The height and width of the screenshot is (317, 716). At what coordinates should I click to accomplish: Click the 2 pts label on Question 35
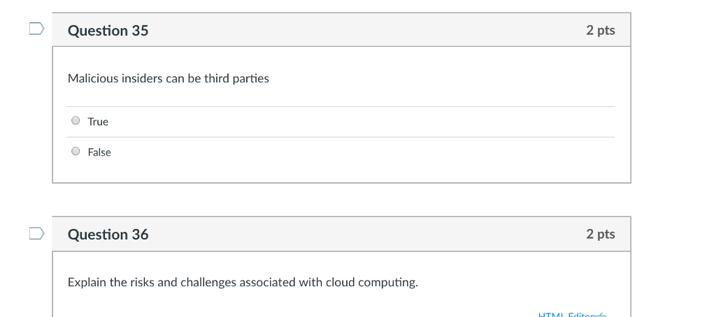point(600,30)
